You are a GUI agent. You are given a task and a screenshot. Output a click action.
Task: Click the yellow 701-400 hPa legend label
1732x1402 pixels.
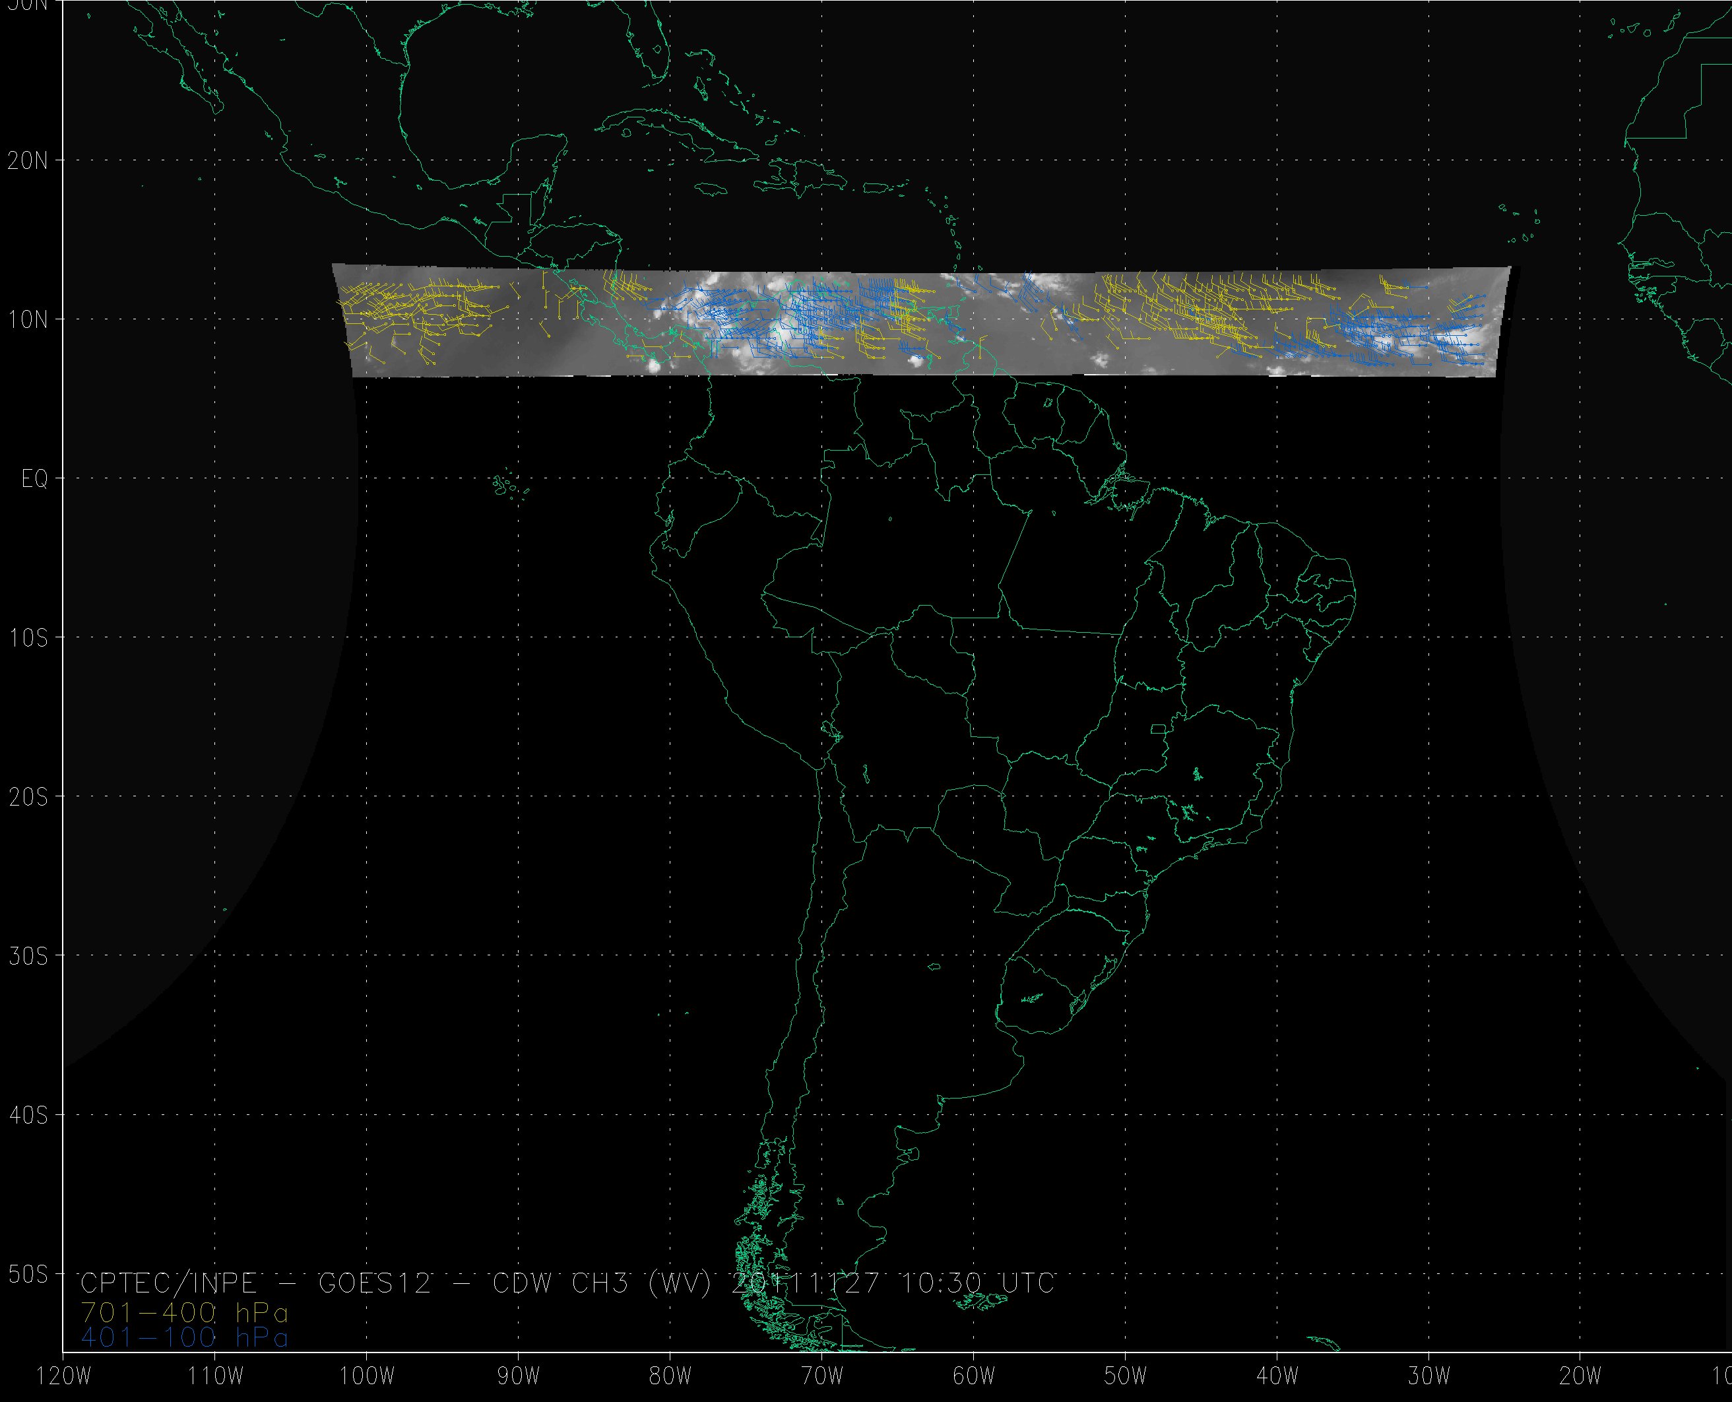click(x=184, y=1311)
